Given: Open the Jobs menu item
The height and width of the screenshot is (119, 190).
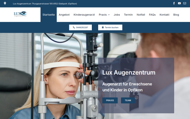Looking at the screenshot, I should click(x=117, y=15).
